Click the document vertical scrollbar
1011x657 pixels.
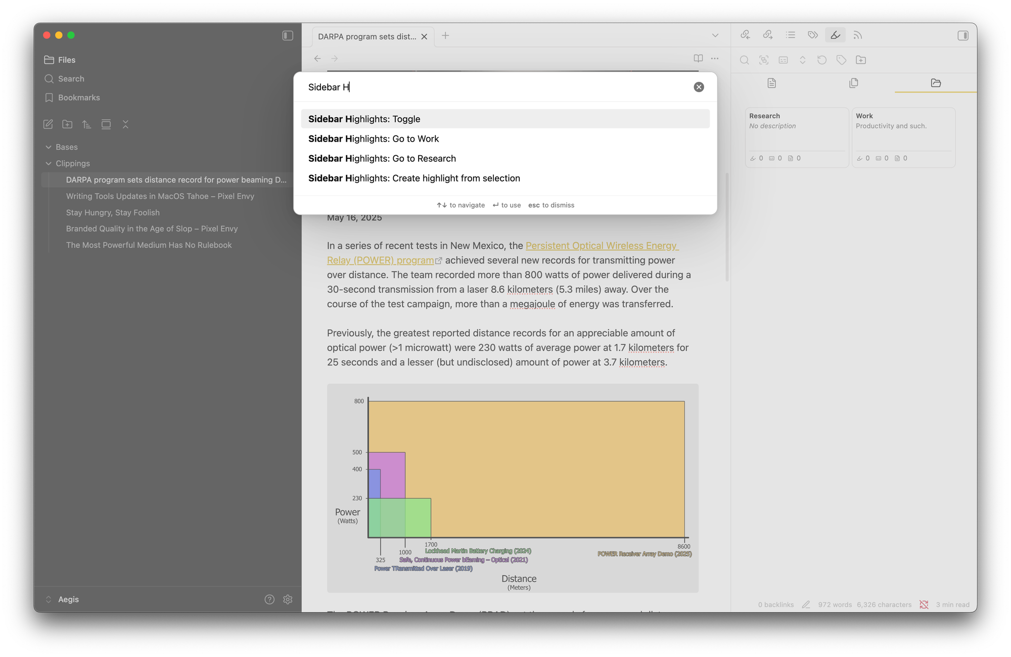point(727,227)
